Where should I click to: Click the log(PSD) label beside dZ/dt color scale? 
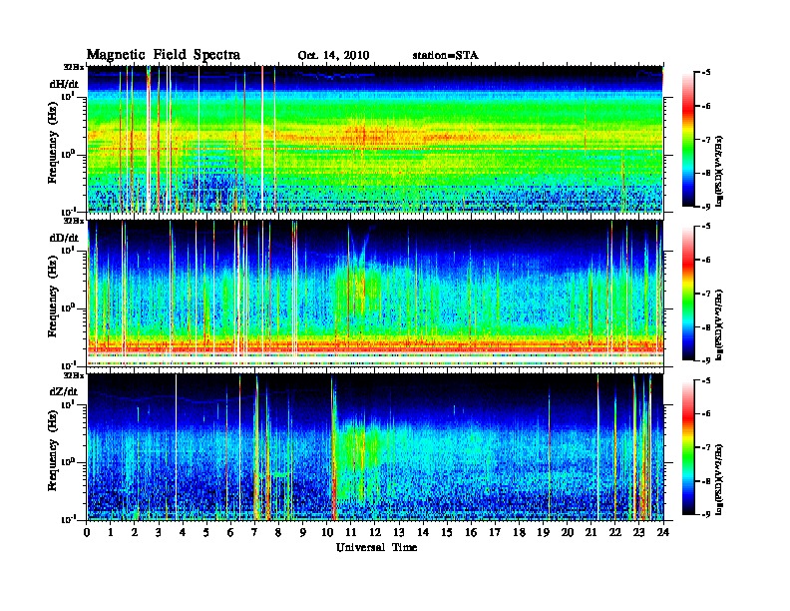(720, 479)
